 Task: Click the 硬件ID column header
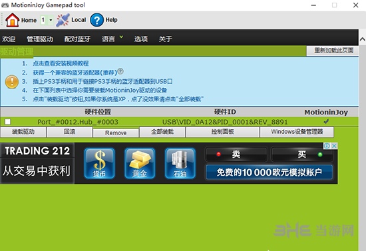pos(225,112)
